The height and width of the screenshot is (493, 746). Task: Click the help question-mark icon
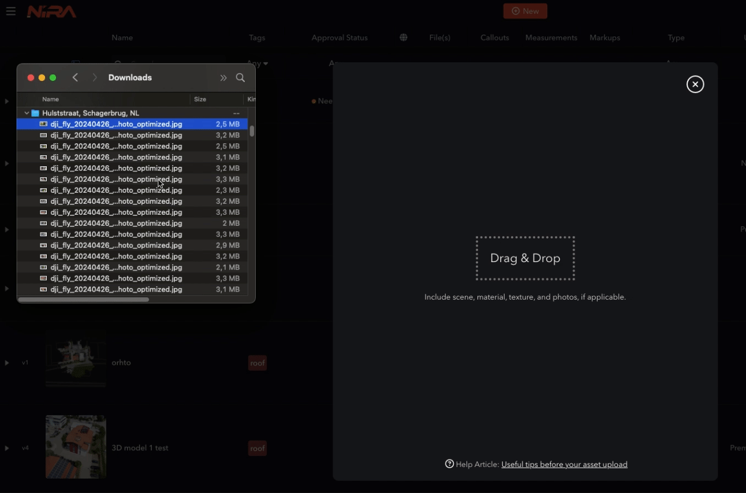pos(449,464)
